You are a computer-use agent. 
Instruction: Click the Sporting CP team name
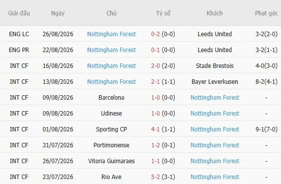coord(111,129)
